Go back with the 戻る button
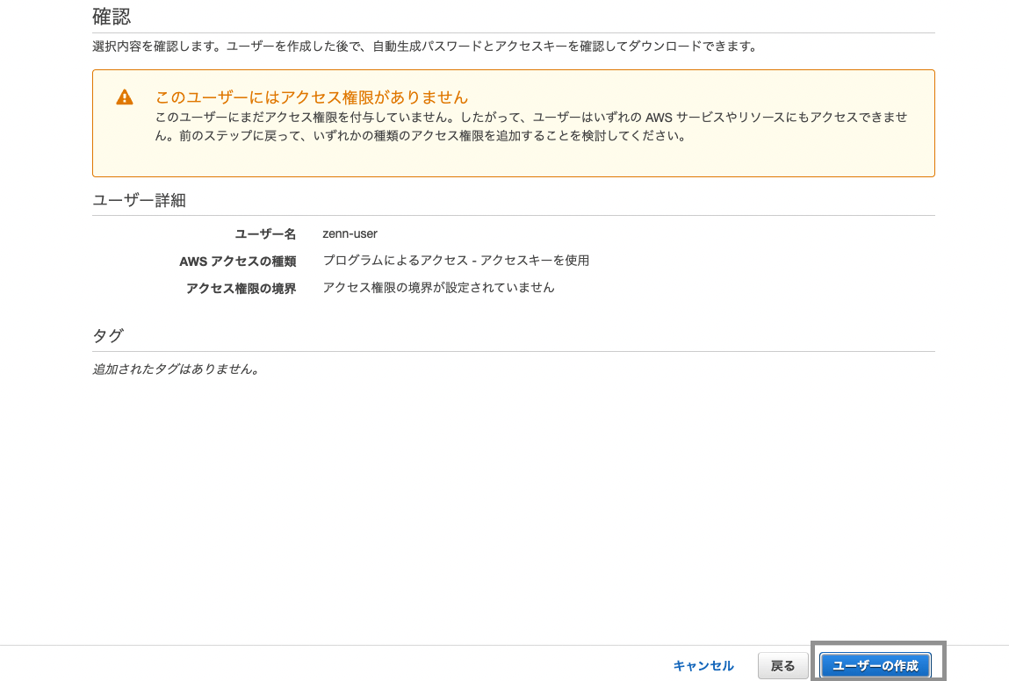This screenshot has width=1009, height=681. [x=782, y=665]
